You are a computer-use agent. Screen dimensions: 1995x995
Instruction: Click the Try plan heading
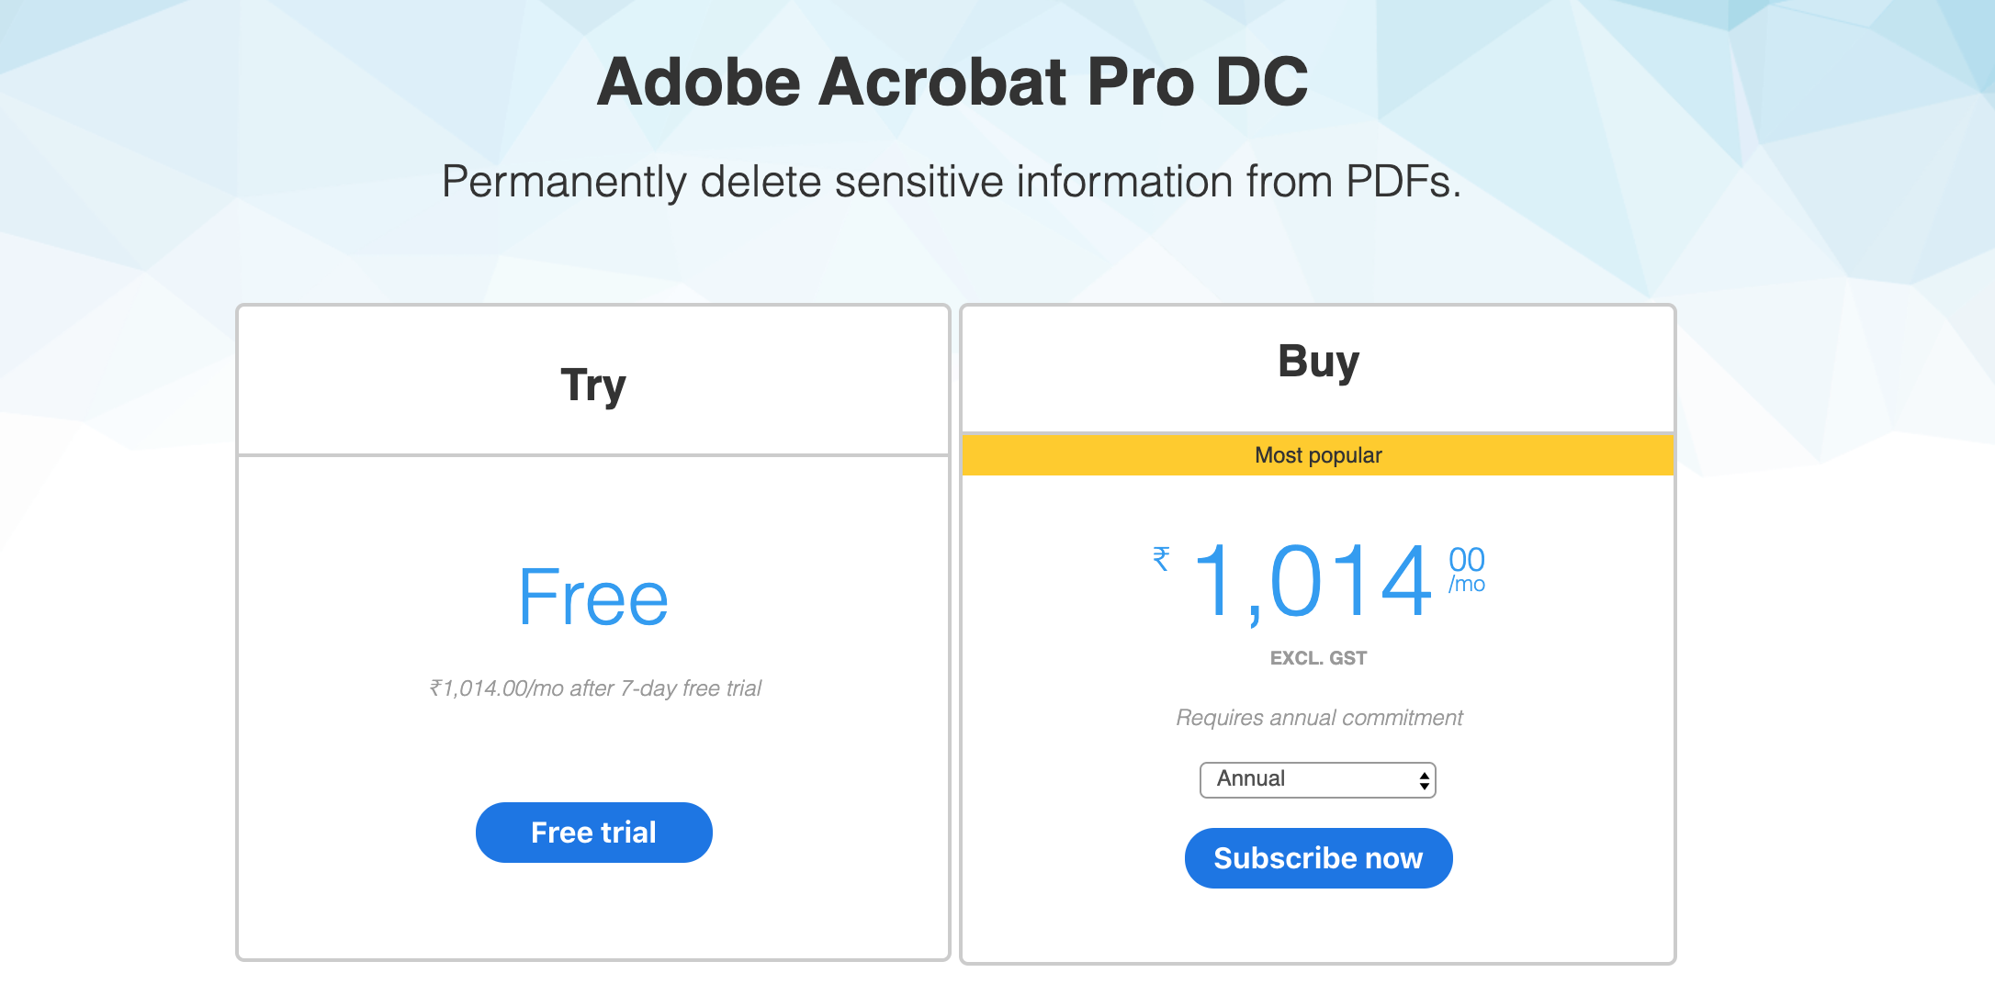click(593, 385)
